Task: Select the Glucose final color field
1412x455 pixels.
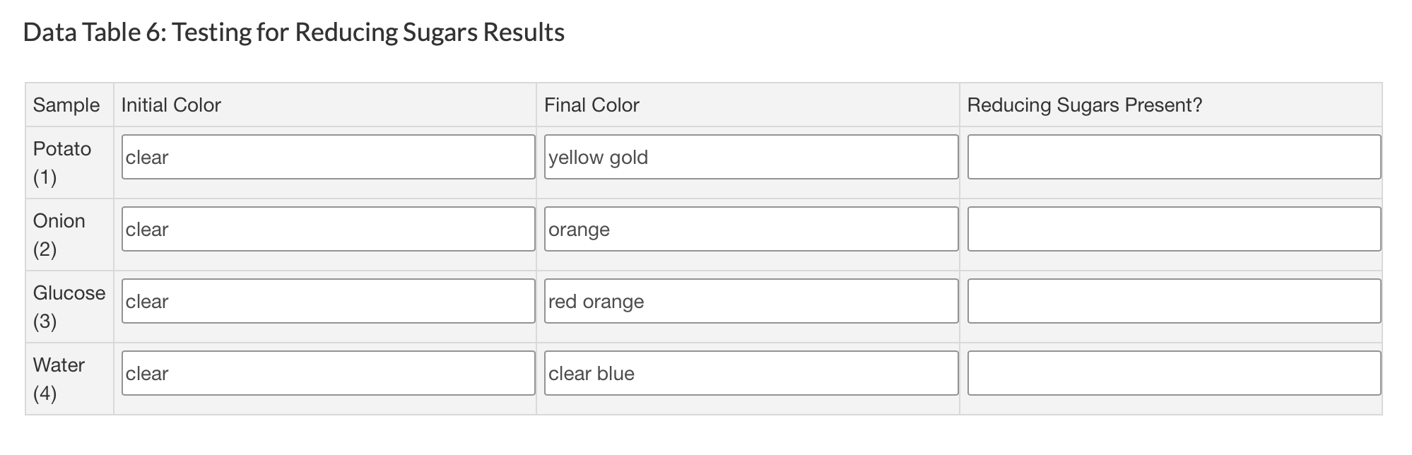Action: [751, 301]
